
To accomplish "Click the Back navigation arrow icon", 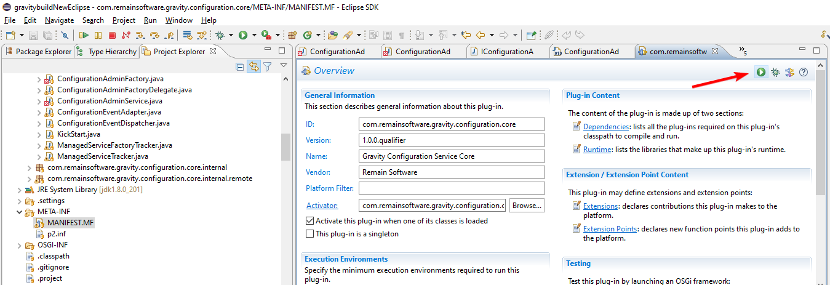I will click(x=481, y=35).
